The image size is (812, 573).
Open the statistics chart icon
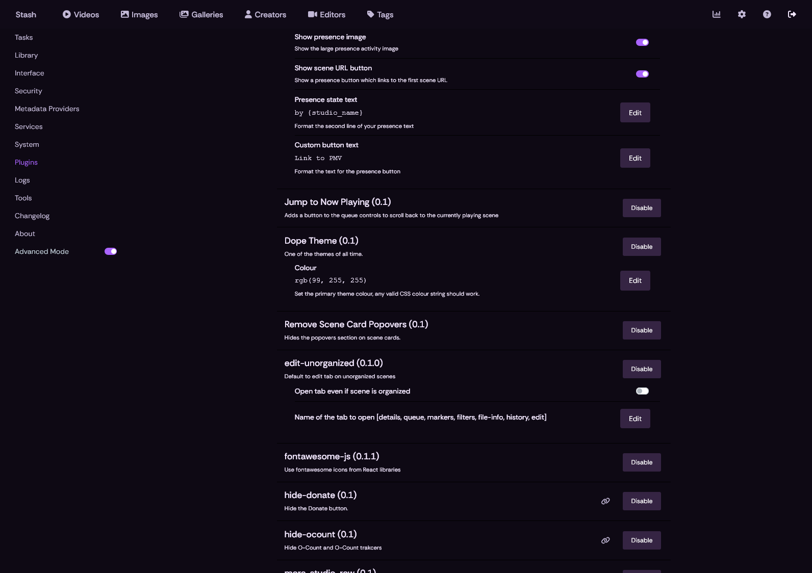[717, 14]
